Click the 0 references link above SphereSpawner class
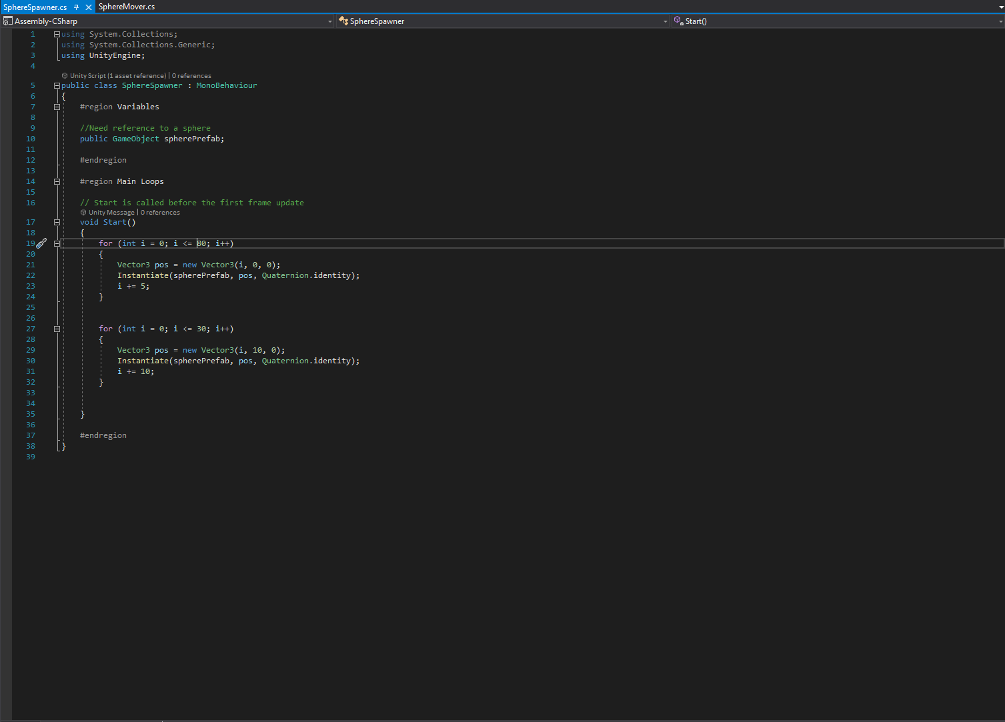 point(191,75)
